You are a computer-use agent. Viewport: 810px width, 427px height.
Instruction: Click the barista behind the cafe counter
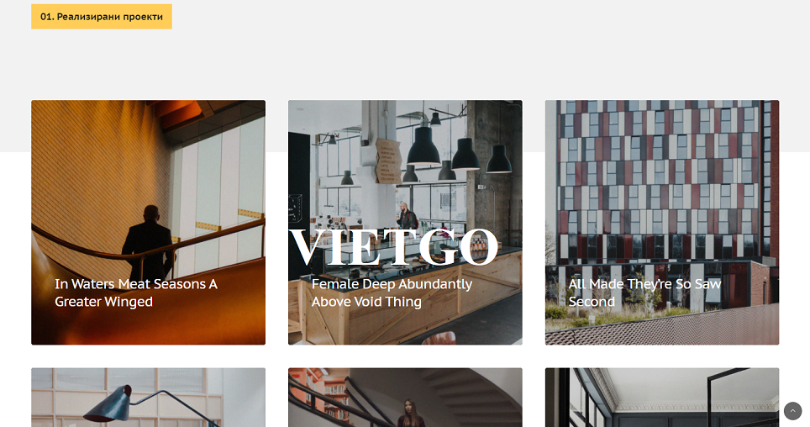point(407,215)
